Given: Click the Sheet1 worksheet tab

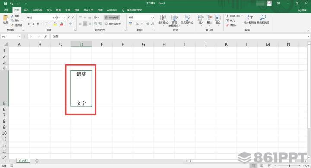Looking at the screenshot, I should (x=23, y=161).
